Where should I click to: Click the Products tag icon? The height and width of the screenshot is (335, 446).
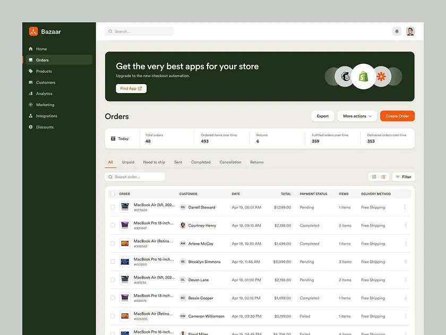(31, 71)
